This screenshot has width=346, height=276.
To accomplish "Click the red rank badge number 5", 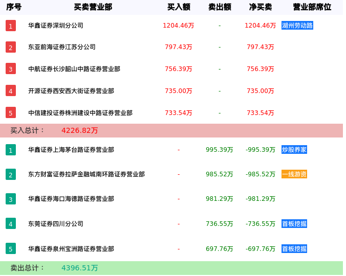I will [x=11, y=113].
